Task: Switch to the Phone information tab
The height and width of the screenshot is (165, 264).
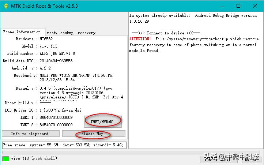Action: (22, 32)
